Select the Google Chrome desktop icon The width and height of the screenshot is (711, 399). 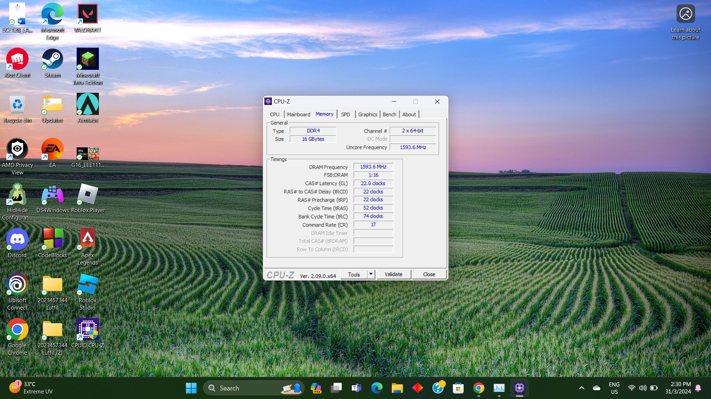[x=17, y=337]
